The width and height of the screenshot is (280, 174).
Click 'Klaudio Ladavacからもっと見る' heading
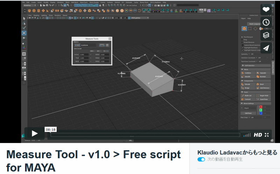point(237,152)
